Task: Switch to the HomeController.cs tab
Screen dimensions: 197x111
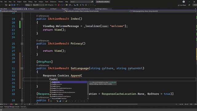Action: pyautogui.click(x=18, y=9)
